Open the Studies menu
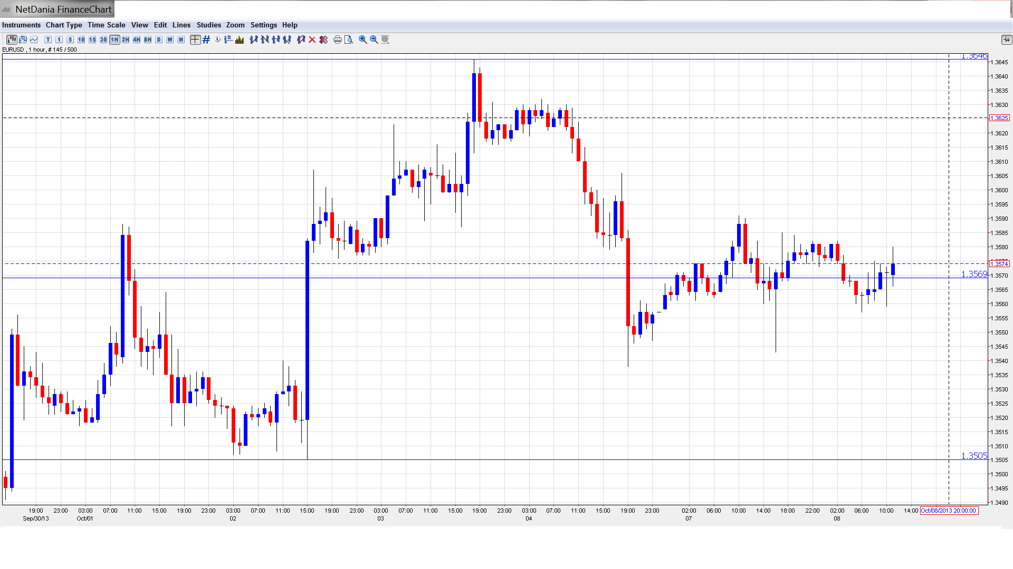Image resolution: width=1013 pixels, height=569 pixels. click(208, 25)
